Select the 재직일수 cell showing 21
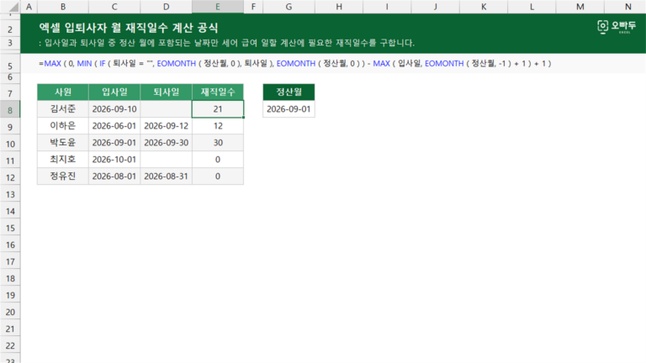This screenshot has width=646, height=363. click(x=218, y=109)
